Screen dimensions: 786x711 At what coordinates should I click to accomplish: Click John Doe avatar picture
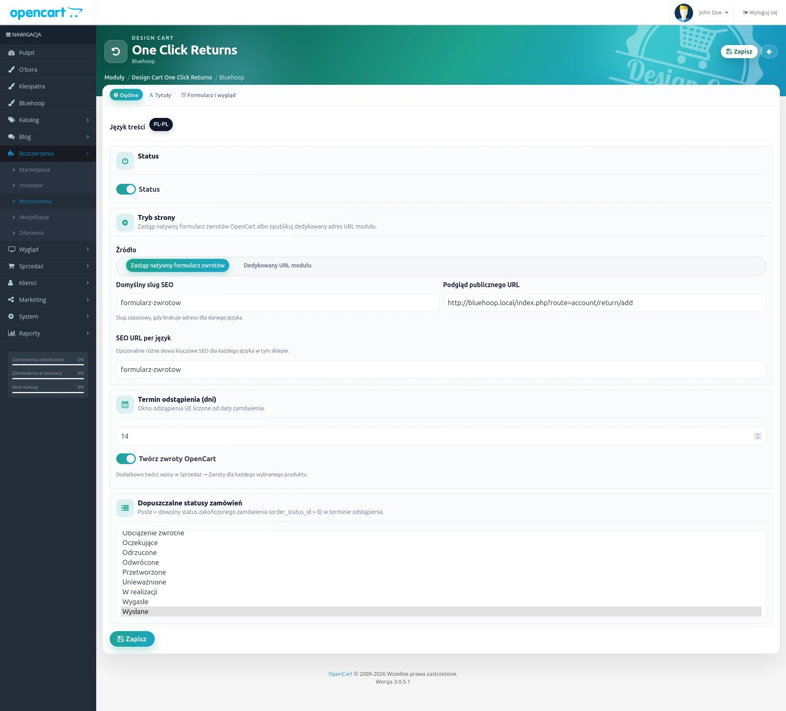[x=684, y=13]
